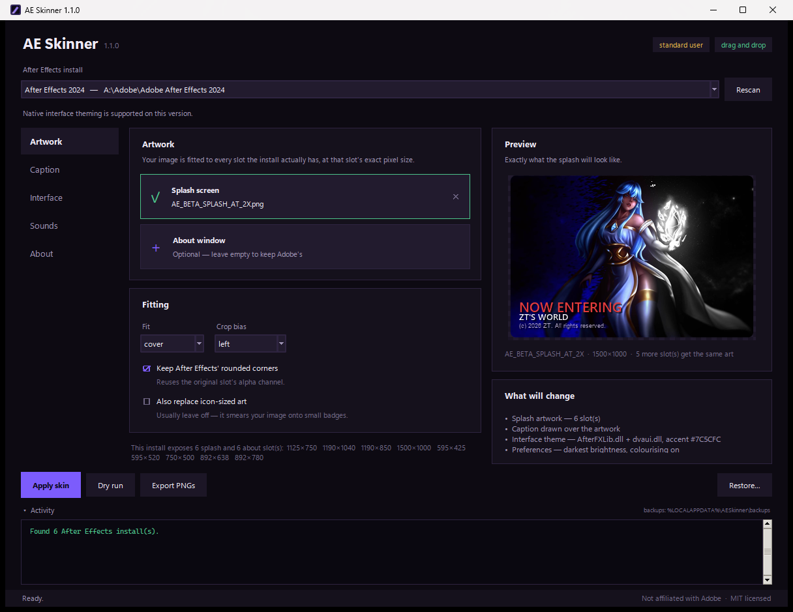Click the 'Preferences — darkest brightness' line
The width and height of the screenshot is (793, 612).
click(x=595, y=450)
